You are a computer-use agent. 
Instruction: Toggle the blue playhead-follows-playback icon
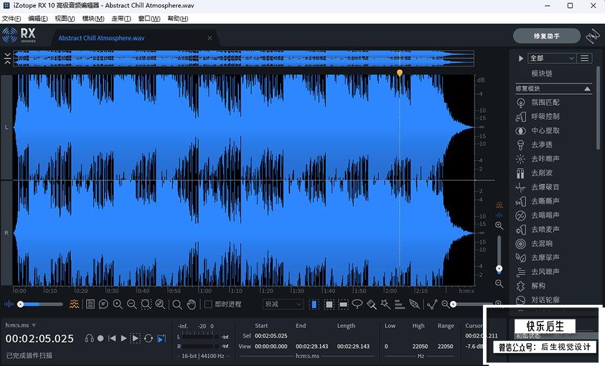point(161,338)
